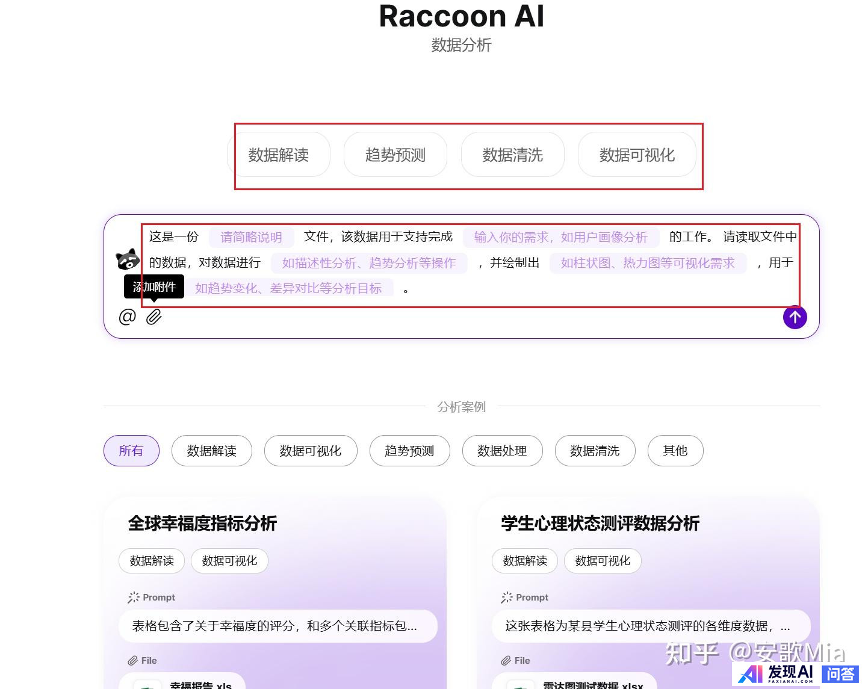Click the 输入你的需求，如用户画像分析 placeholder
This screenshot has height=689, width=868.
click(x=561, y=237)
